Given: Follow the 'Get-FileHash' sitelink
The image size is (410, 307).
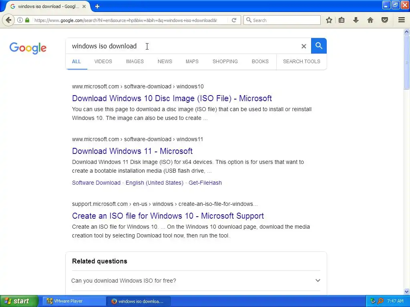Looking at the screenshot, I should tap(205, 183).
